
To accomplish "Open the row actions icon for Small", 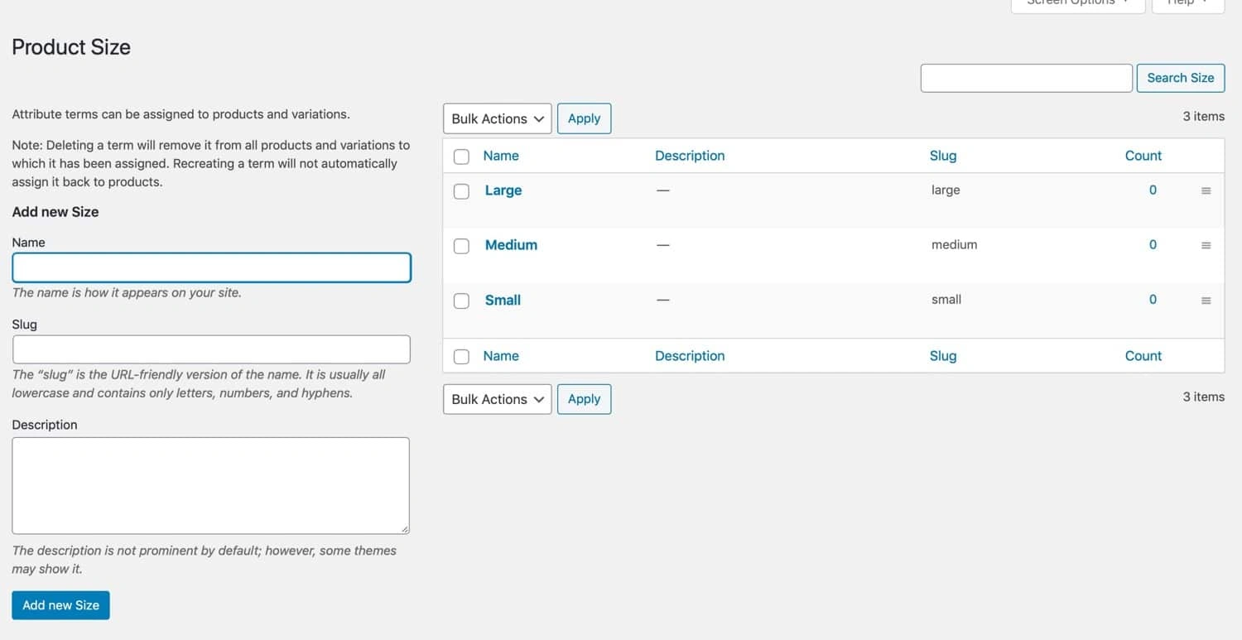I will [1206, 300].
